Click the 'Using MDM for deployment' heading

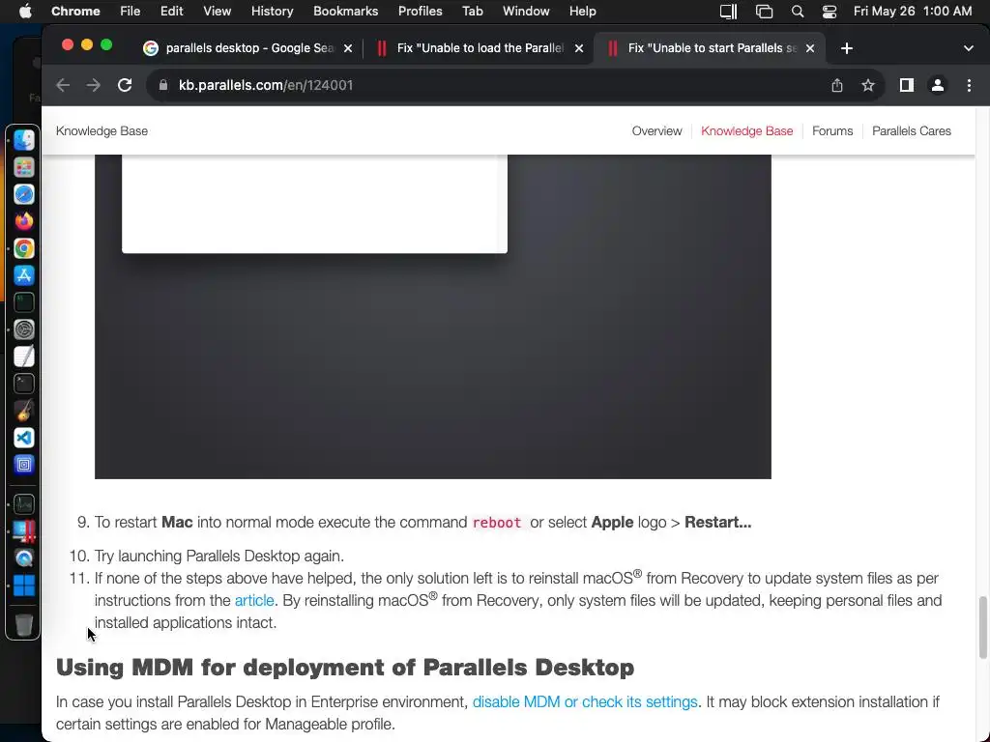345,668
